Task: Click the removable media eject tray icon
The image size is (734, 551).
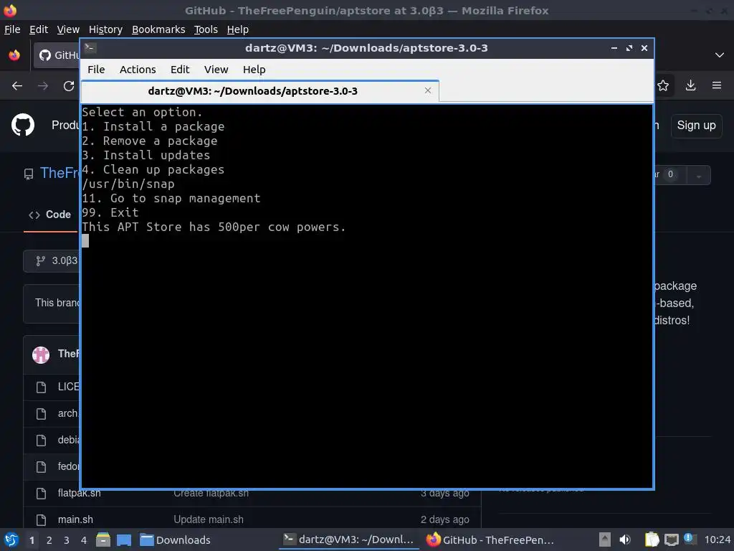Action: [605, 540]
